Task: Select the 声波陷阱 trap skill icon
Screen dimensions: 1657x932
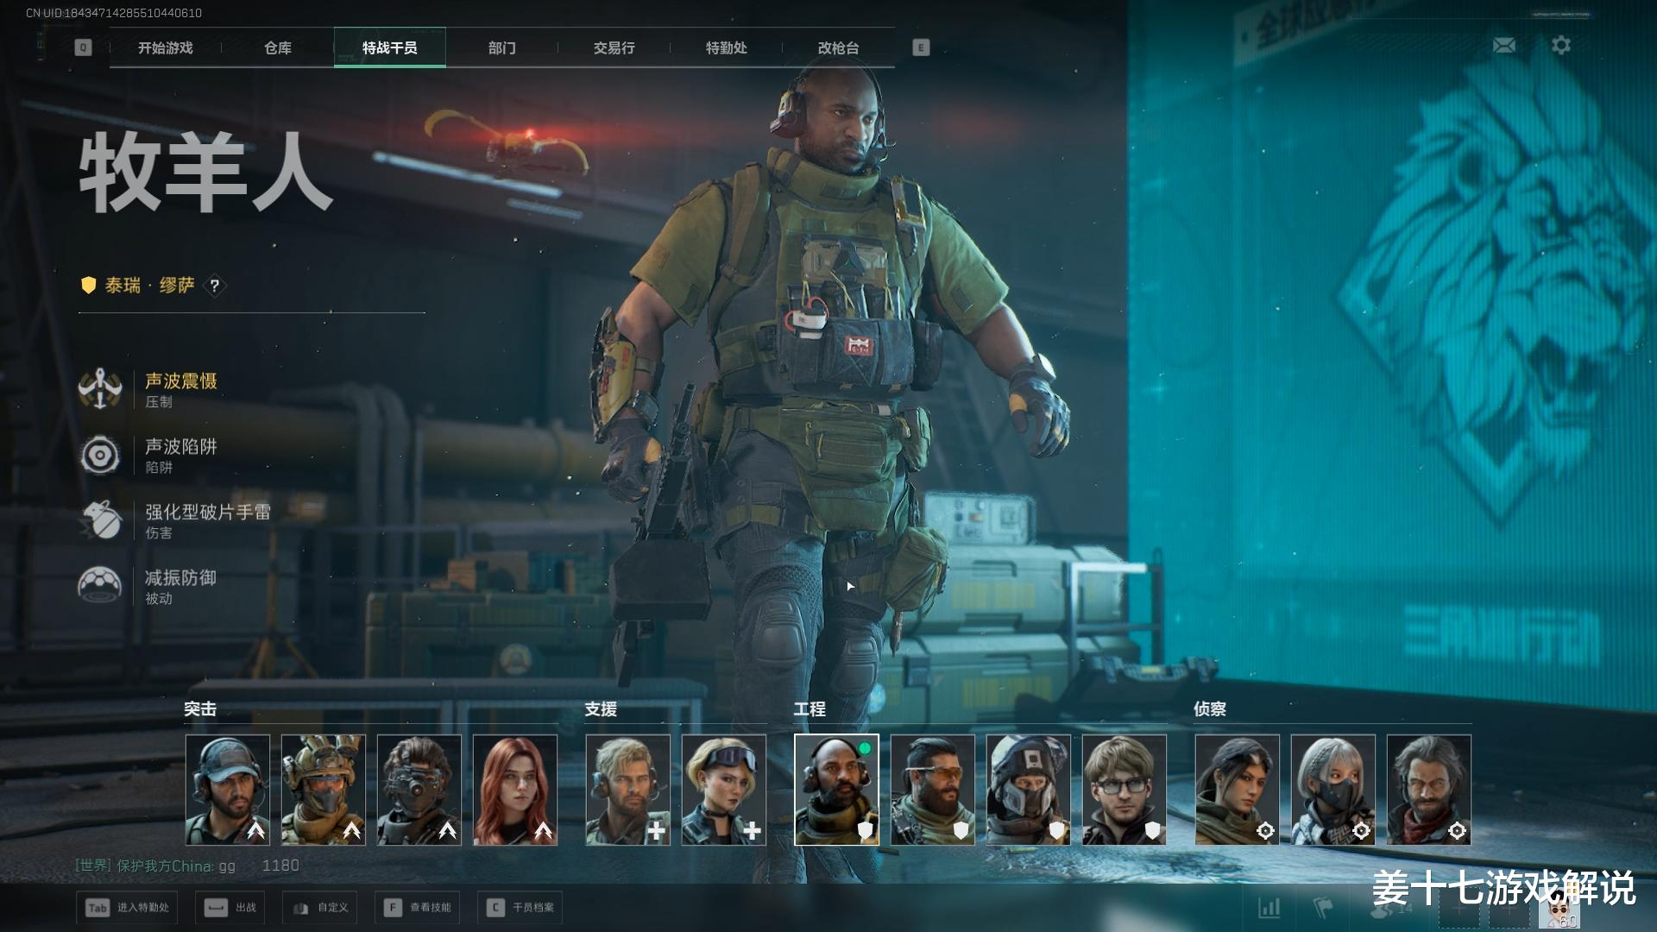Action: click(x=100, y=455)
